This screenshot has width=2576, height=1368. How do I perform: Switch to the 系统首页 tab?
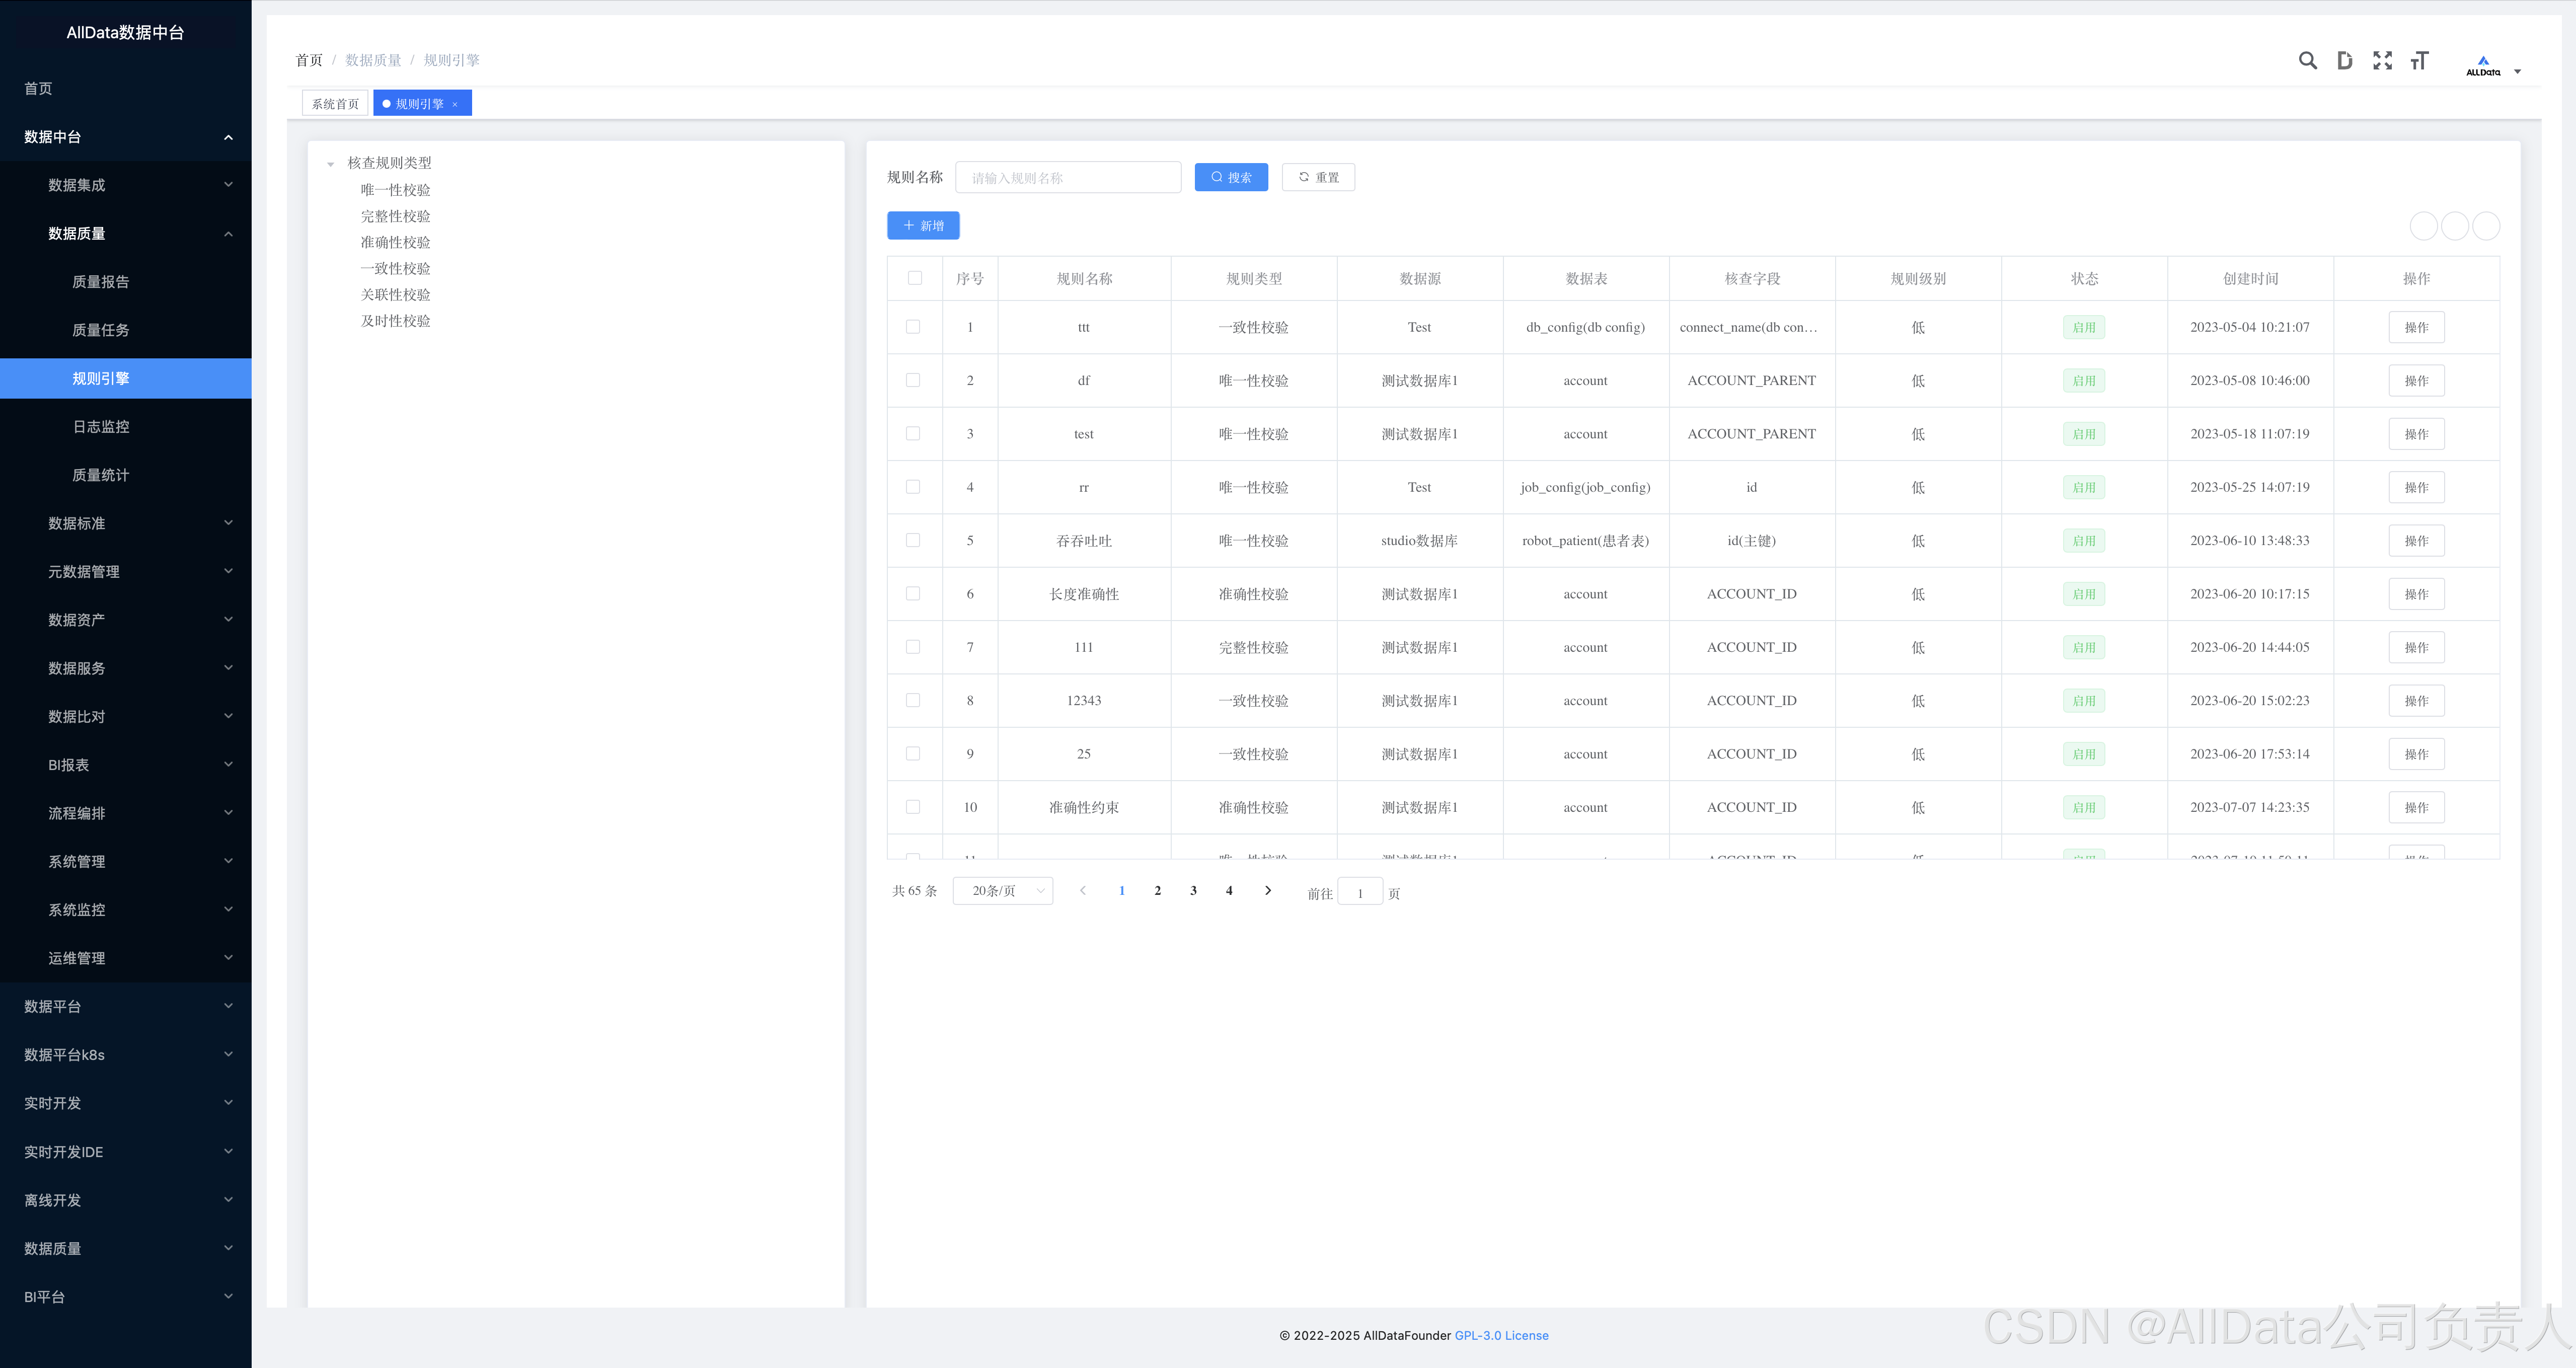pos(335,104)
